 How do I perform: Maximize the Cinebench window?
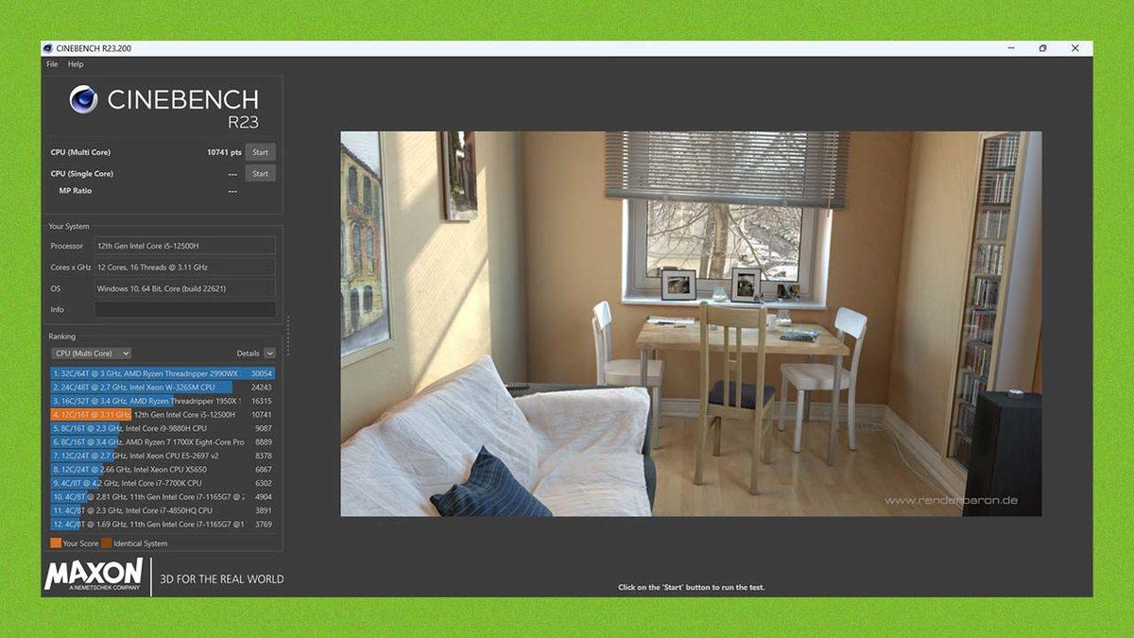1042,48
